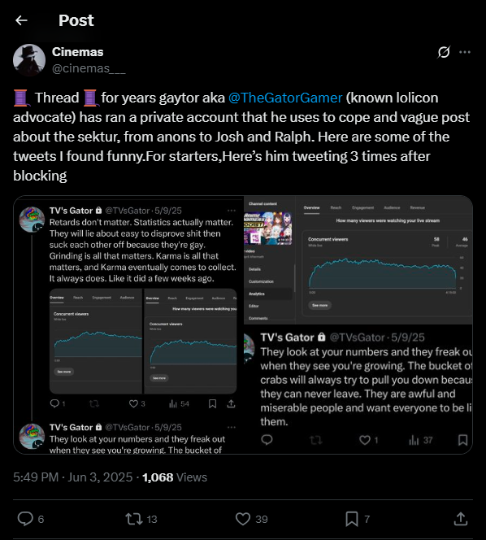
Task: Reply to the post via the comment icon
Action: point(25,519)
